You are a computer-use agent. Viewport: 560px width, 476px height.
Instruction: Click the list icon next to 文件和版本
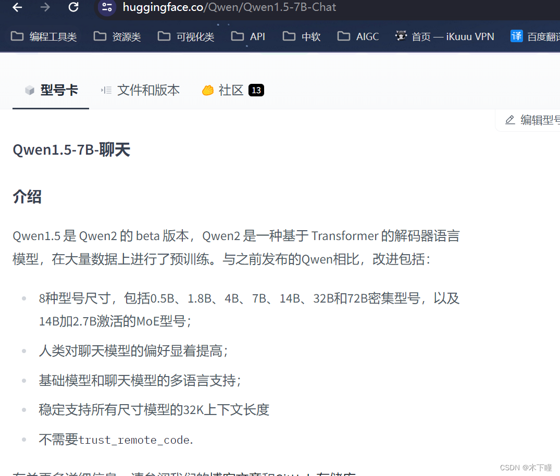click(106, 90)
